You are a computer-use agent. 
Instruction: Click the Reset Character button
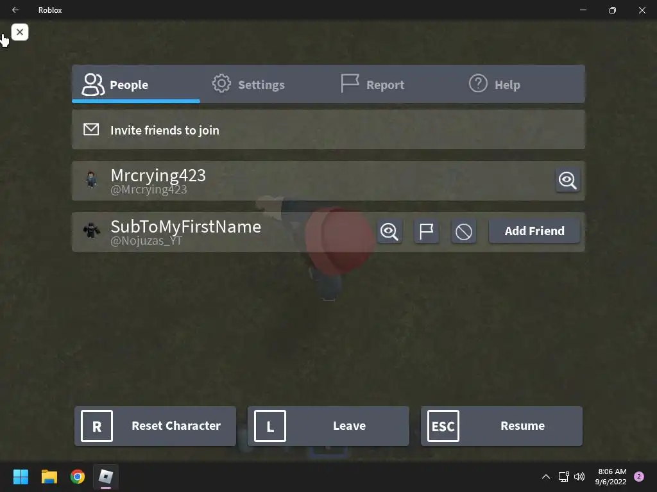(x=155, y=426)
